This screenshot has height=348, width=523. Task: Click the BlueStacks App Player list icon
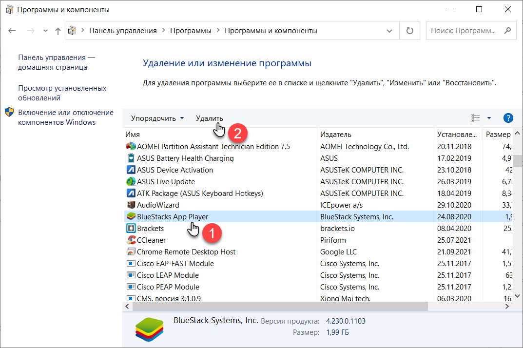(x=131, y=216)
